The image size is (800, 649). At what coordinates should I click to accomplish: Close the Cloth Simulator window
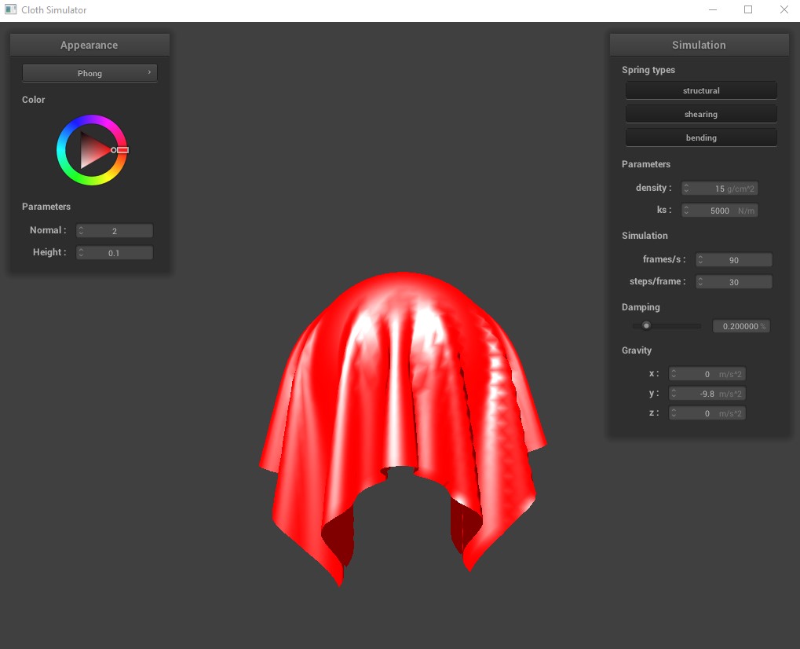[x=784, y=9]
